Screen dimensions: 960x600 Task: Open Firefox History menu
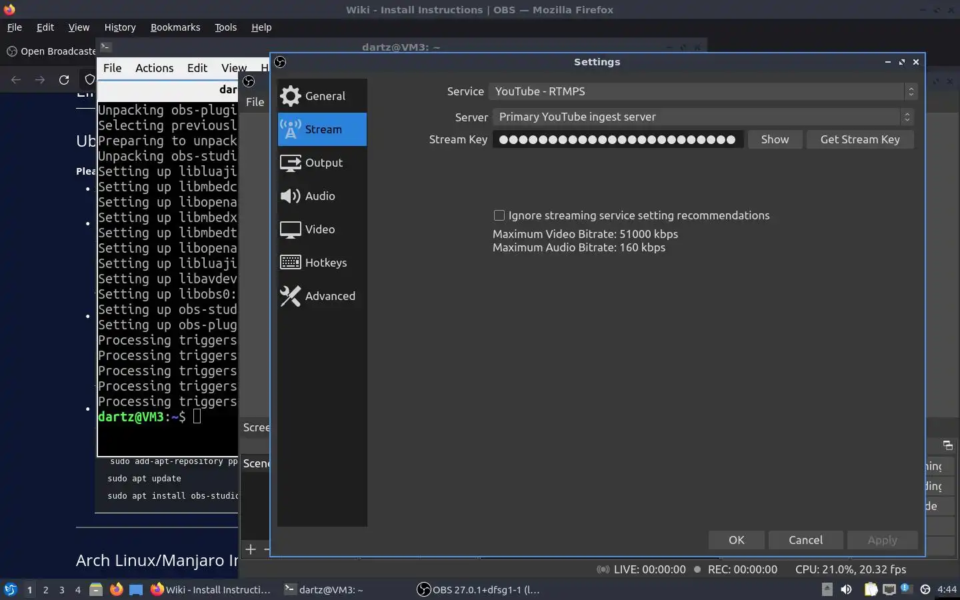(x=120, y=27)
